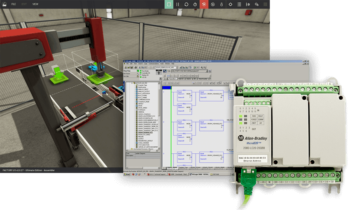Open the Rem Run controller mode dropdown

point(138,71)
